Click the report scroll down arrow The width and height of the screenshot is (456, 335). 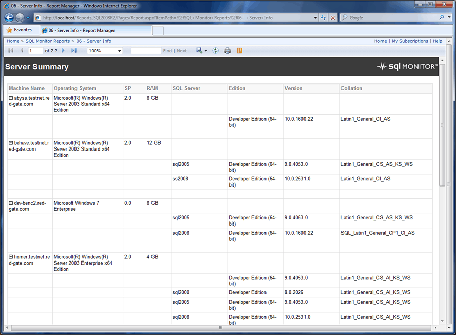point(442,321)
